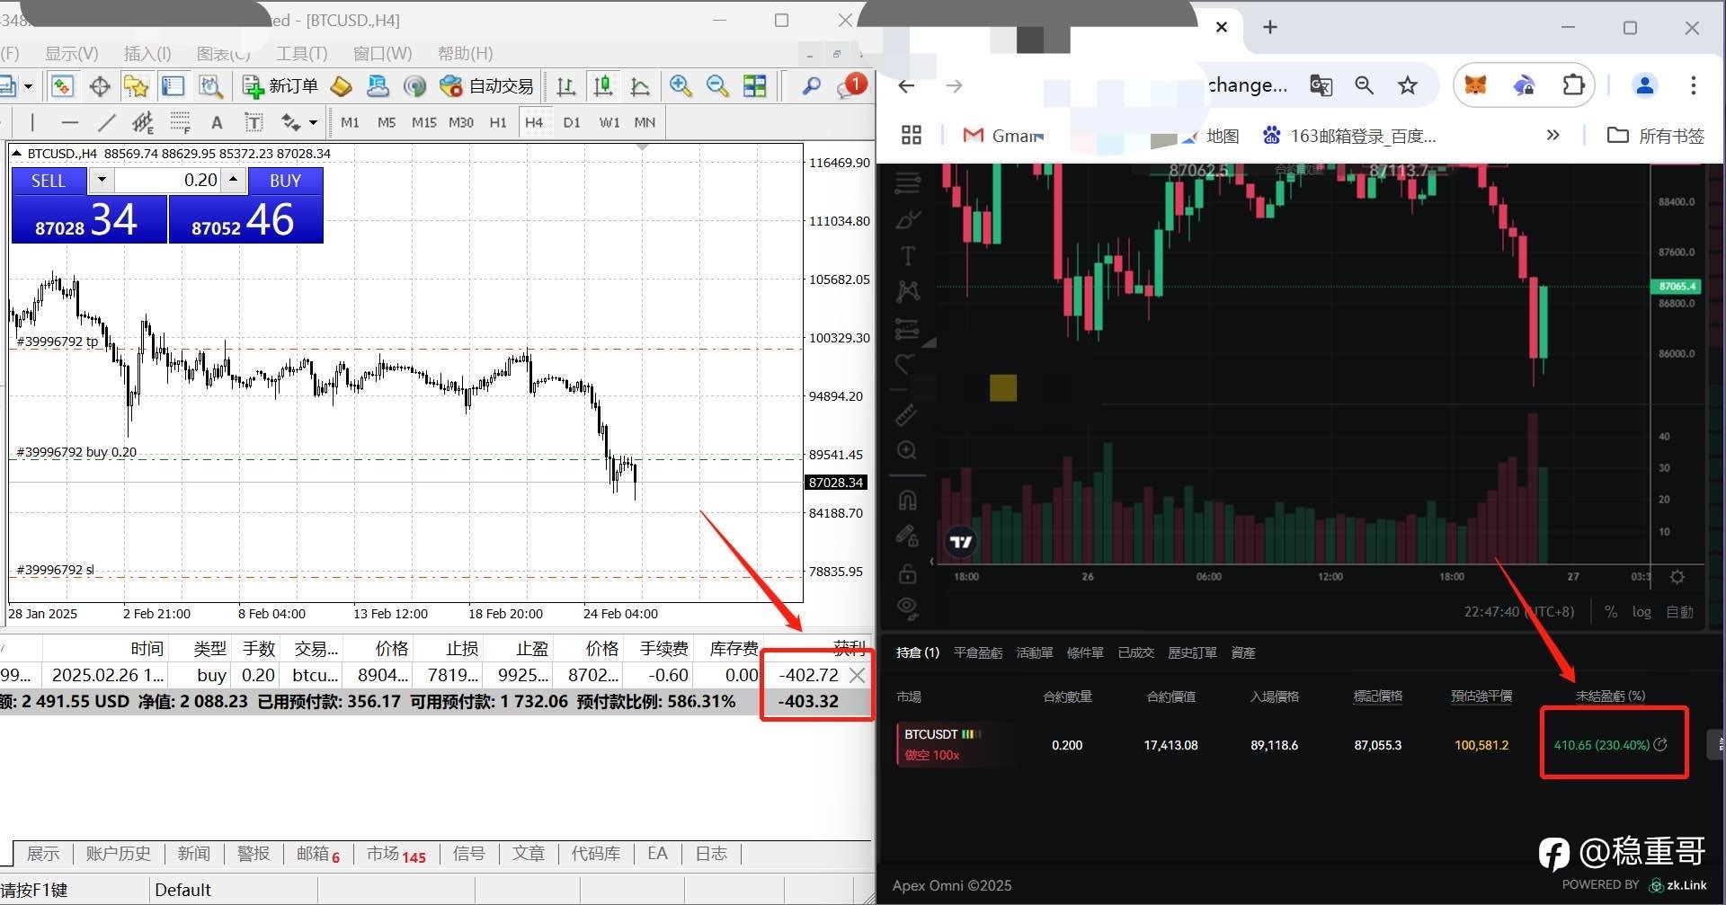Viewport: 1726px width, 905px height.
Task: Toggle TradingView magnet mode icon
Action: [x=908, y=501]
